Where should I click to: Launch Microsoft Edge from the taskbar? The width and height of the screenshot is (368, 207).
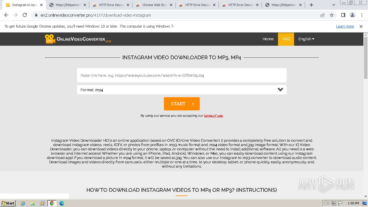point(62,203)
